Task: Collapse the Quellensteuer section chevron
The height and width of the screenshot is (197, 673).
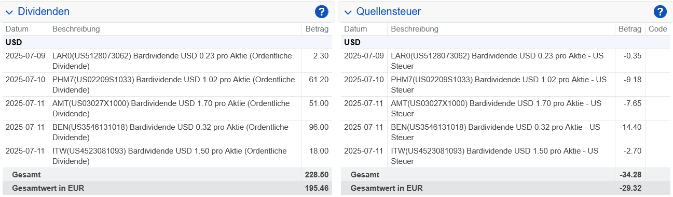Action: [348, 12]
